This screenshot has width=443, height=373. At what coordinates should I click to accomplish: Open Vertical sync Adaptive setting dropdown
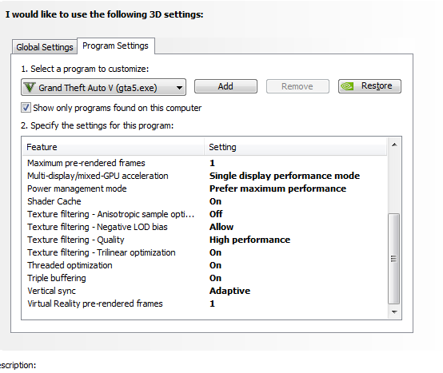point(229,291)
